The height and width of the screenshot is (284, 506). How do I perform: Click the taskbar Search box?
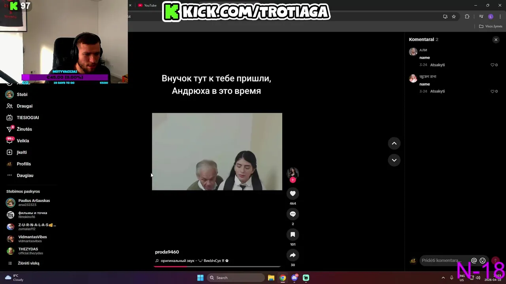(236, 278)
